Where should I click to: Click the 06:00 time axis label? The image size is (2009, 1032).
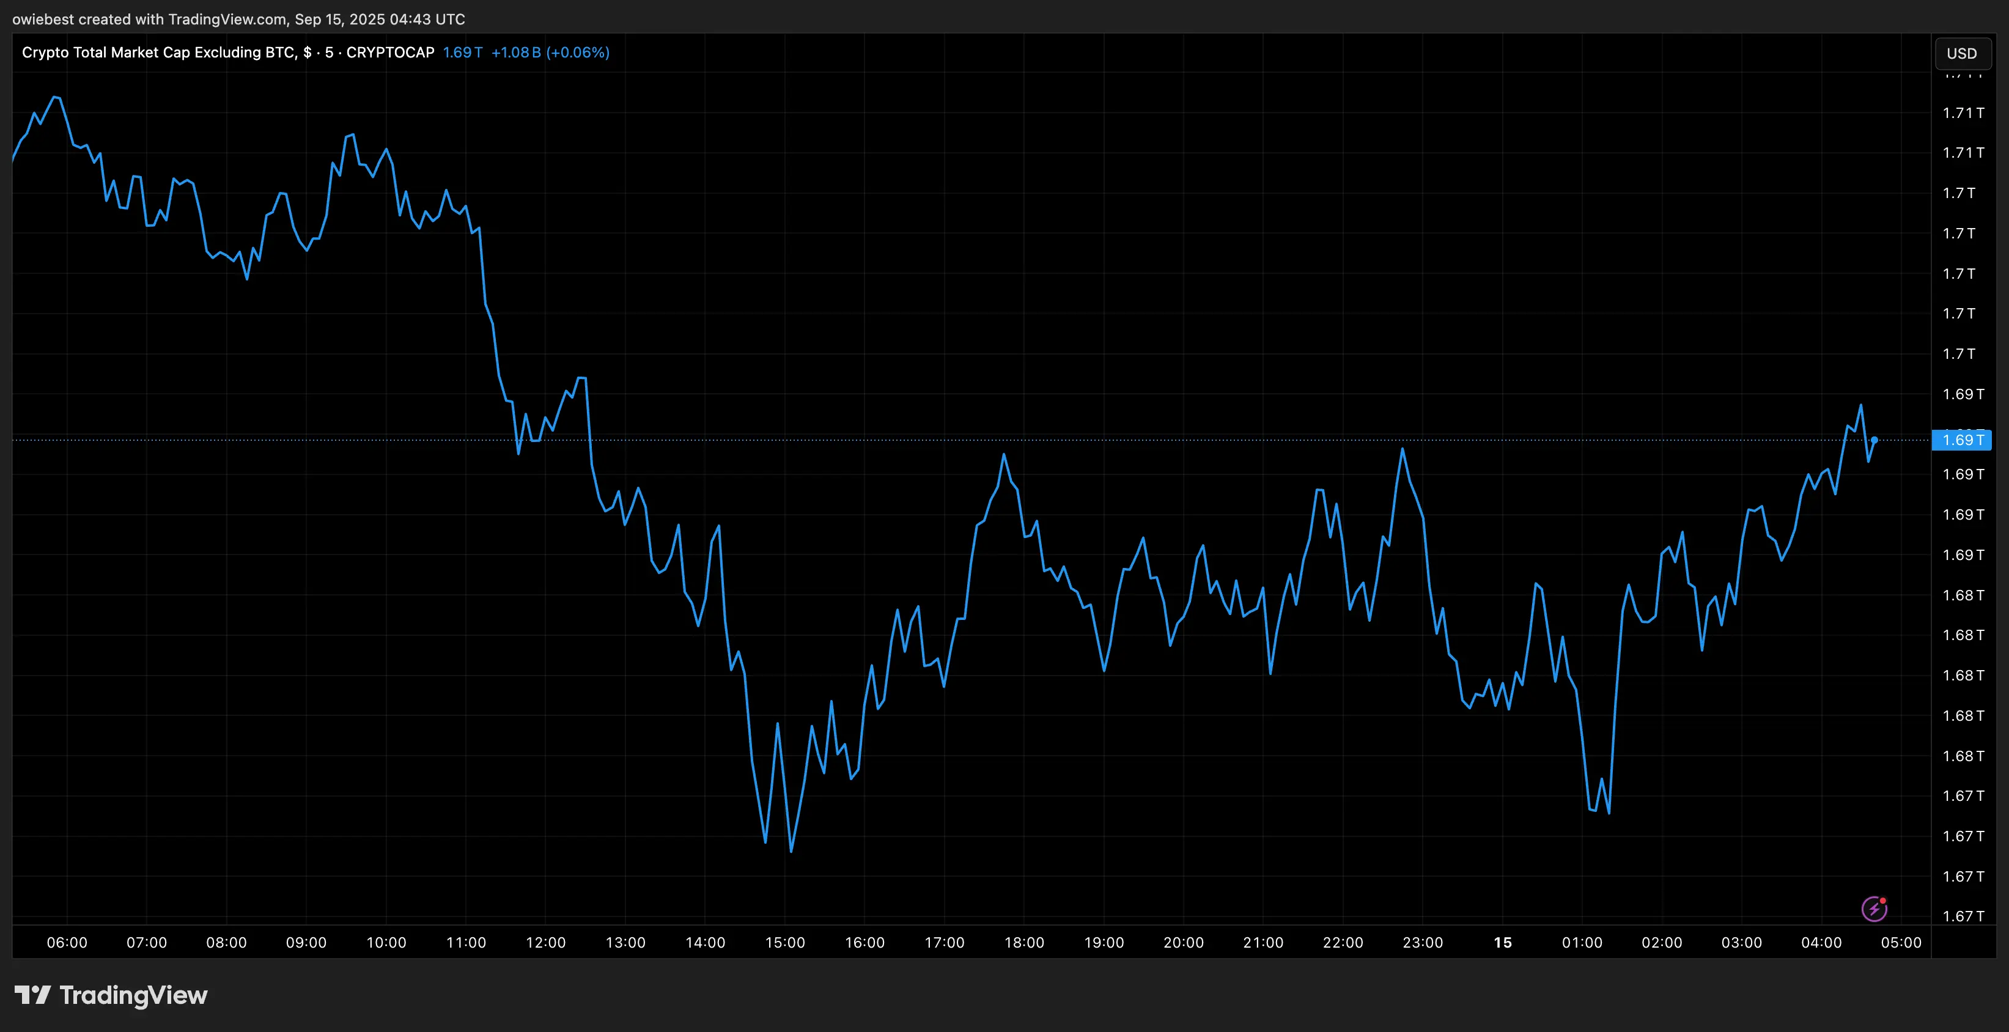tap(67, 942)
